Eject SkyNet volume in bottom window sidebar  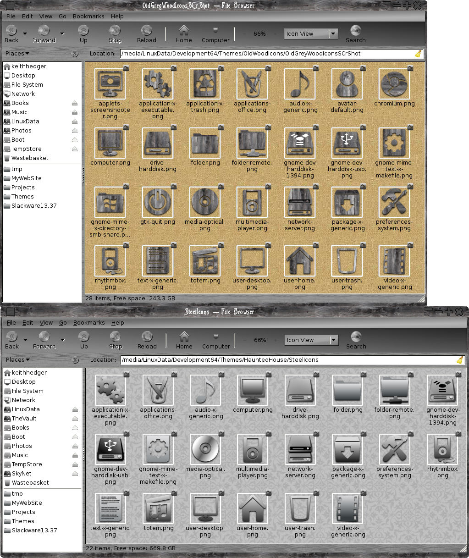pos(75,474)
